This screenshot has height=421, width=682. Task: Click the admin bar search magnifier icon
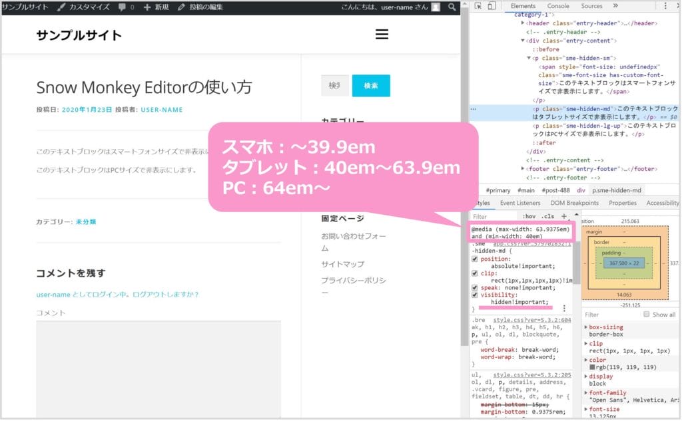point(452,7)
